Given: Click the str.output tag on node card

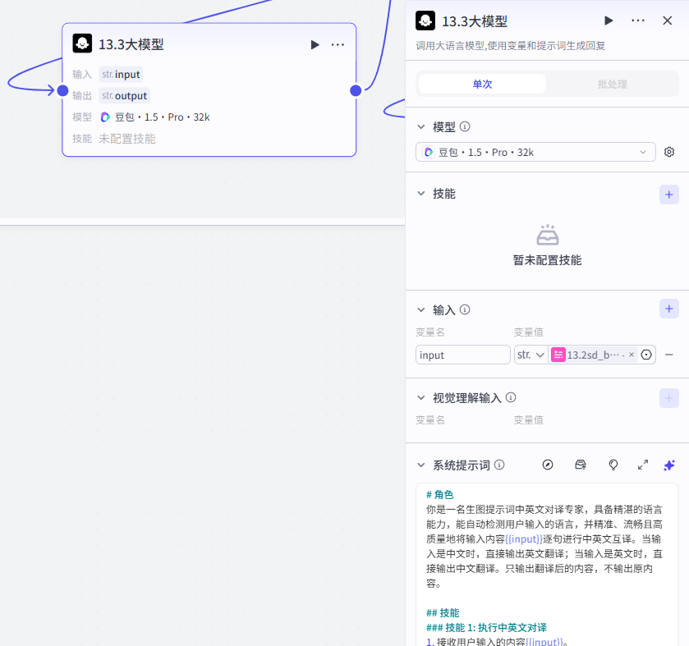Looking at the screenshot, I should coord(124,95).
